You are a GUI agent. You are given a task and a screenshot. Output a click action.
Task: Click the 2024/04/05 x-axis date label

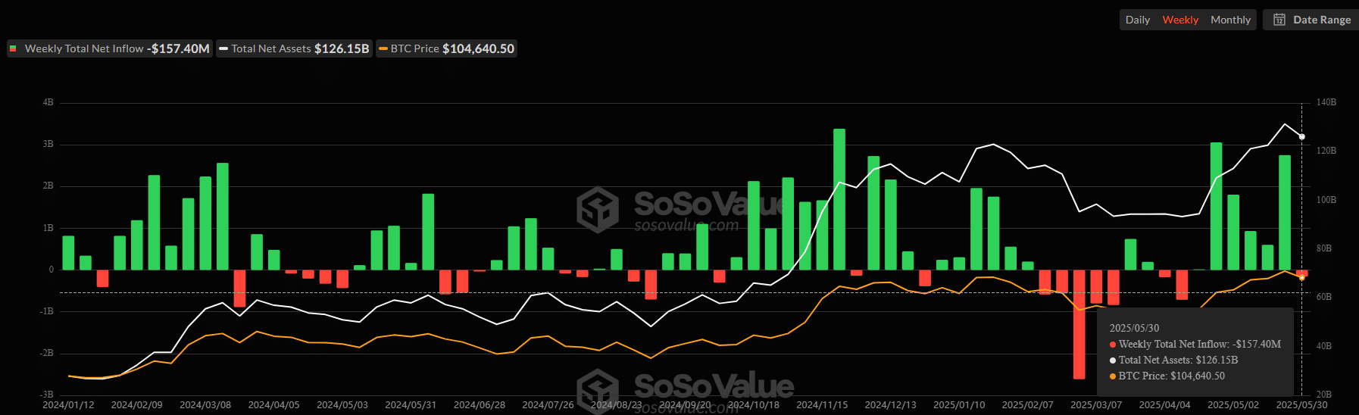(x=273, y=405)
